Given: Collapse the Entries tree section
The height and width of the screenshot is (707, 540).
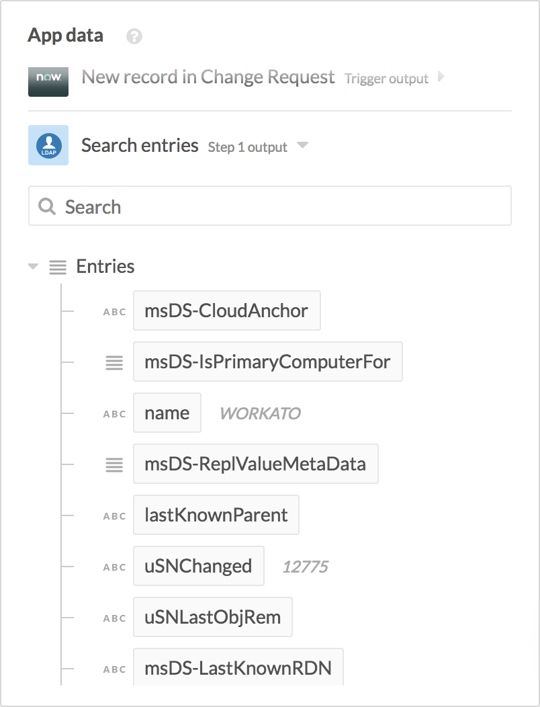Looking at the screenshot, I should (x=32, y=267).
